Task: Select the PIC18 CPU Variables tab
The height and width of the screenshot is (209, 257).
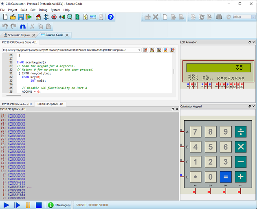Action: pyautogui.click(x=17, y=104)
